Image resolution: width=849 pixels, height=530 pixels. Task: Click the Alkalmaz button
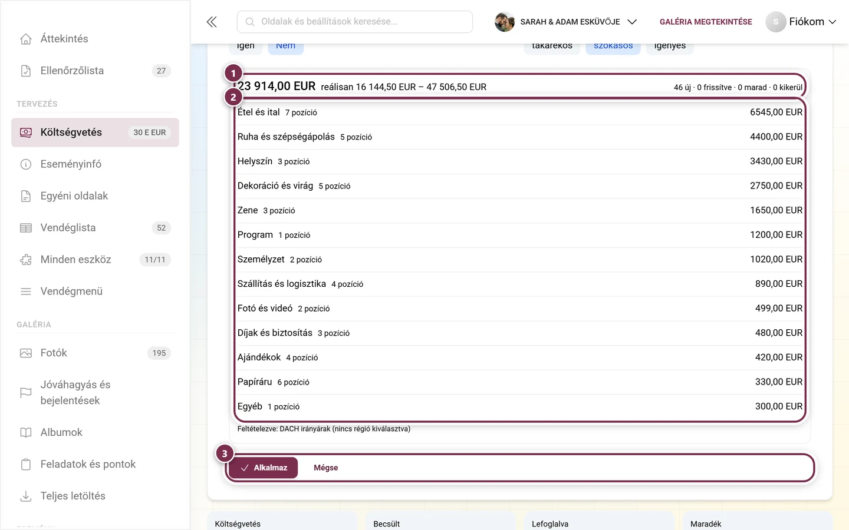pos(264,468)
